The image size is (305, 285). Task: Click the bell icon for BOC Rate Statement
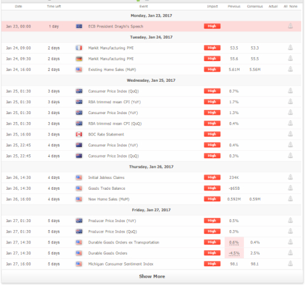point(290,134)
